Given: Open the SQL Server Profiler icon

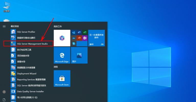Looking at the screenshot, I should click(x=13, y=32).
